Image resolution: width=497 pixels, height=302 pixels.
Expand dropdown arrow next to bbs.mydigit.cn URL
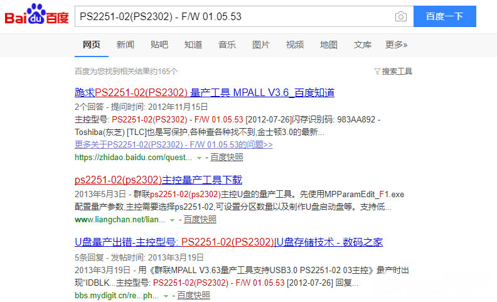click(x=166, y=296)
